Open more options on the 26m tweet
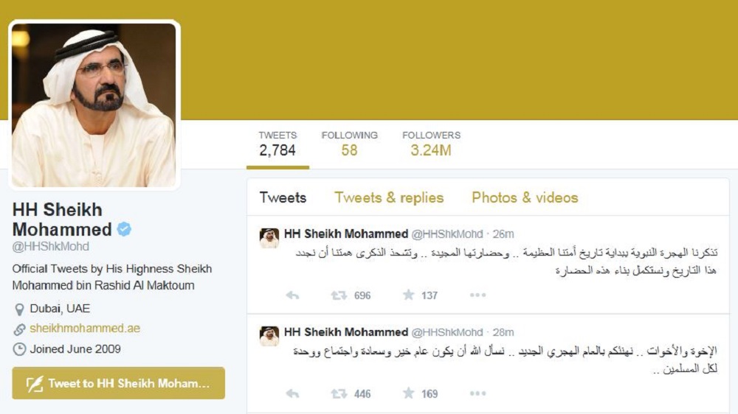738x414 pixels. [x=477, y=295]
